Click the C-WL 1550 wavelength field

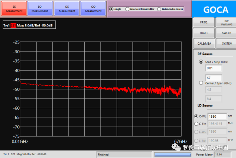tap(217, 116)
